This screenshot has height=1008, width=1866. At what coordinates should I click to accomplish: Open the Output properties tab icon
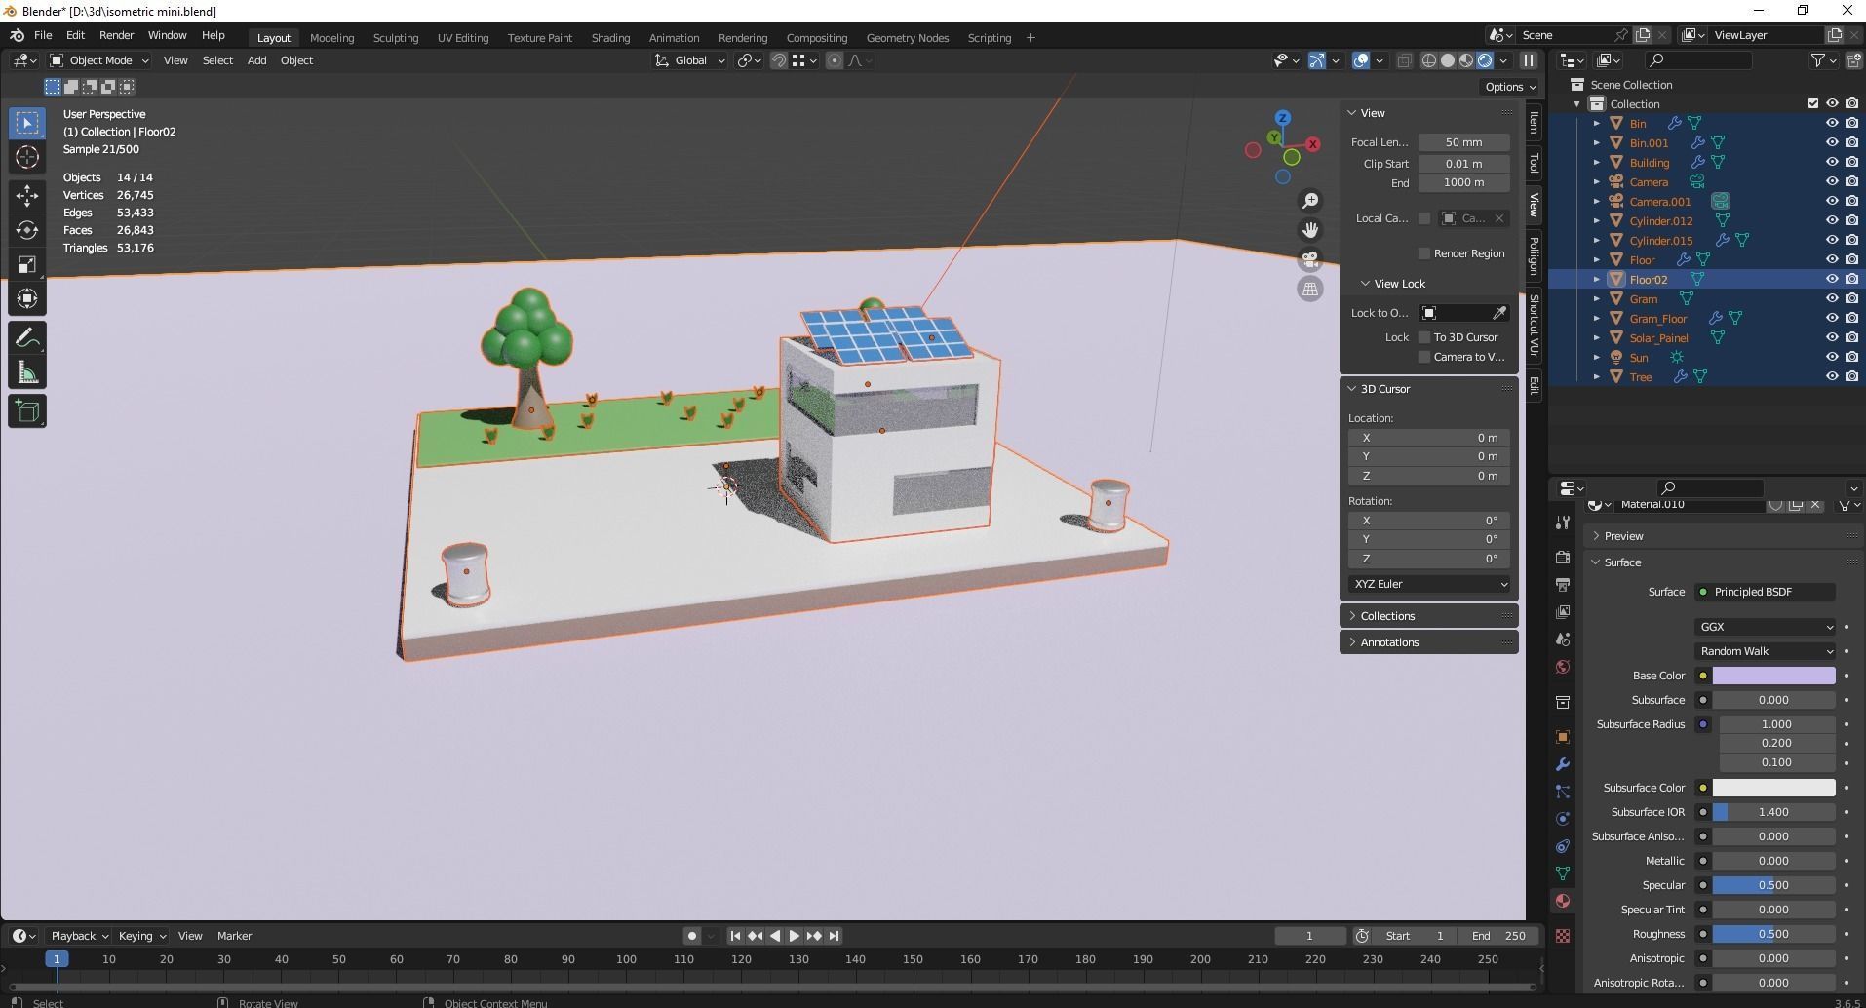pos(1563,584)
